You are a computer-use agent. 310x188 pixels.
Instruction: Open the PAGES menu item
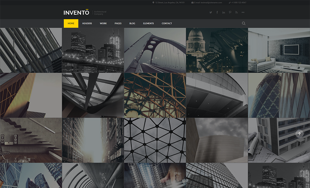118,23
